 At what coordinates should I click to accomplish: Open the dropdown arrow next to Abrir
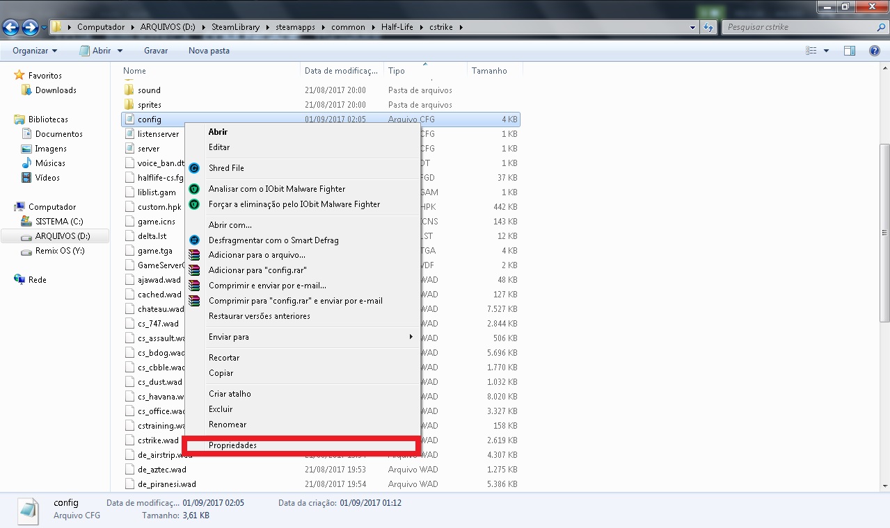pos(120,51)
